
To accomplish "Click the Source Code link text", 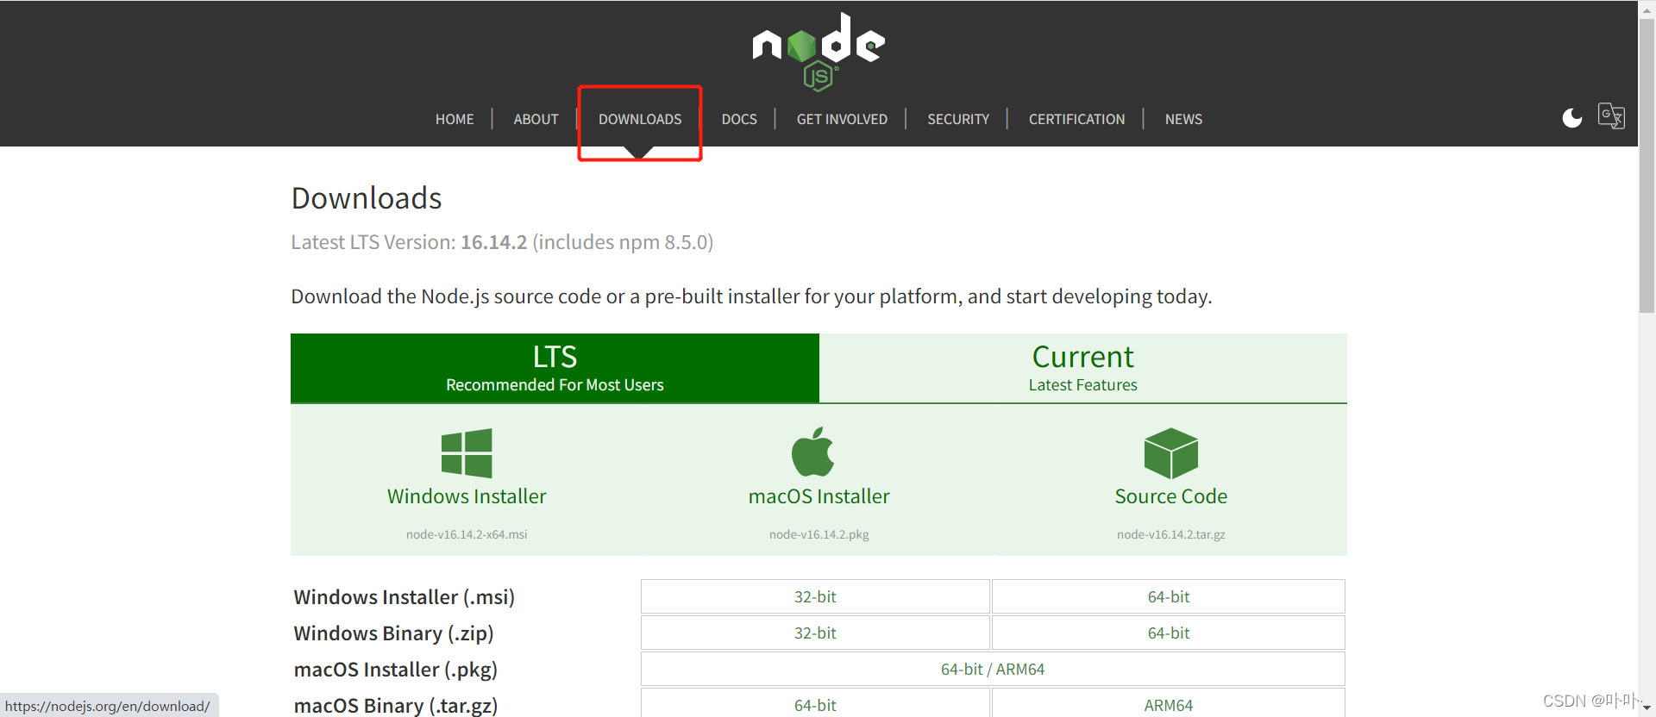I will point(1170,496).
